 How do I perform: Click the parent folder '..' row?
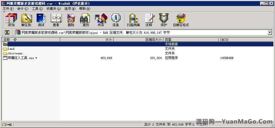click(137, 44)
